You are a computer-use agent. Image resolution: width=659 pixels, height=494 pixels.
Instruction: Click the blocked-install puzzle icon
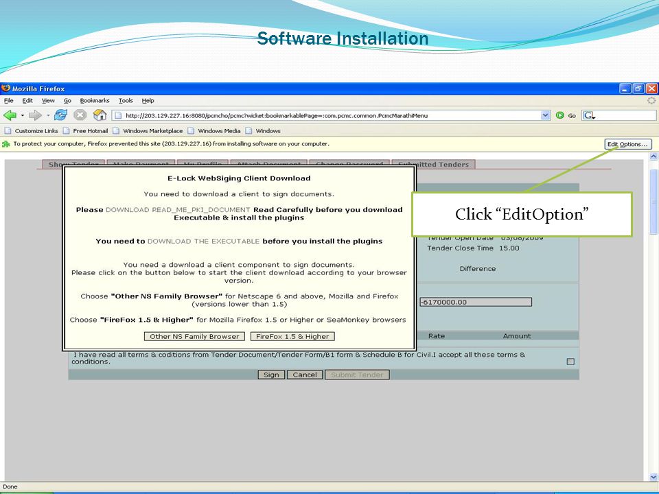pyautogui.click(x=6, y=144)
